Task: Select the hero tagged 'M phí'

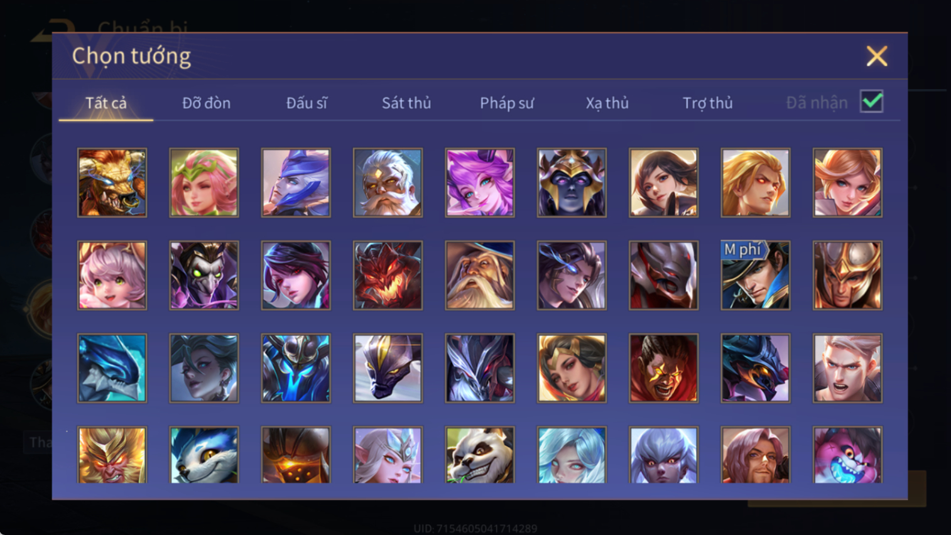Action: (x=756, y=275)
